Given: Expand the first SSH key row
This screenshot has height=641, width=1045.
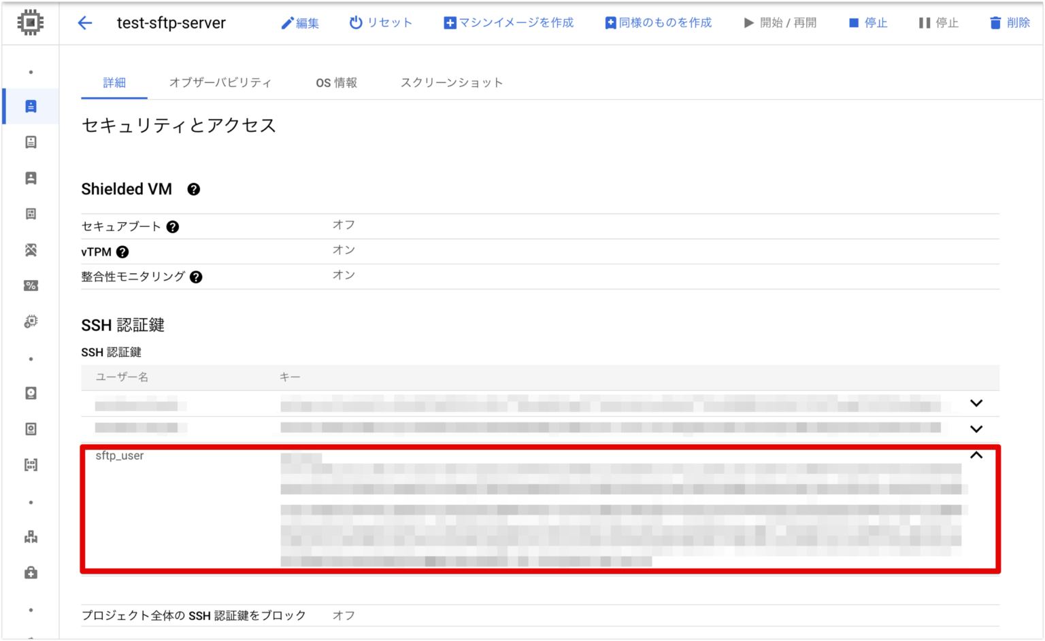Looking at the screenshot, I should [x=977, y=403].
